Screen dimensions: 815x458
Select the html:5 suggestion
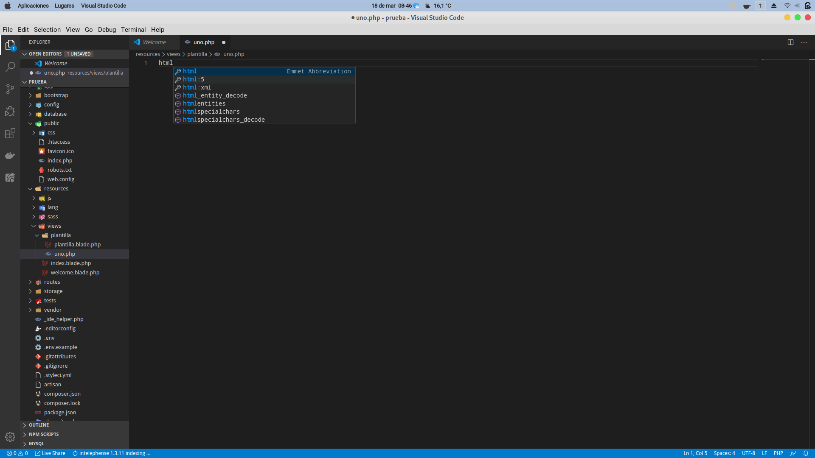coord(264,79)
